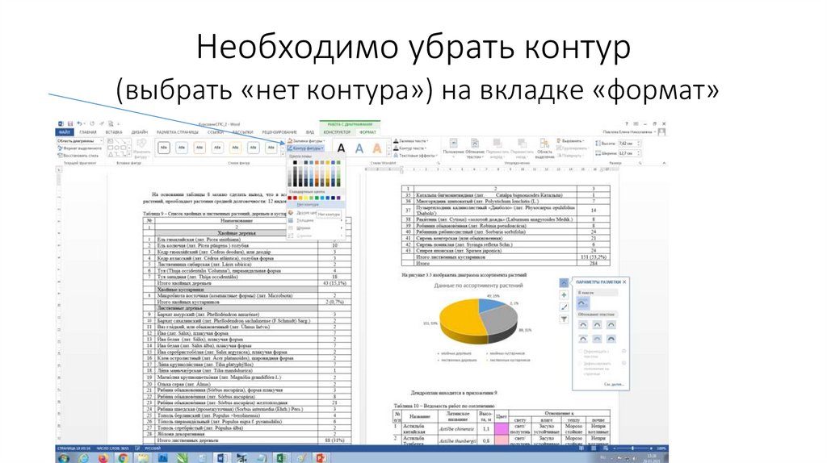The height and width of the screenshot is (463, 827).
Task: Open Контур текста dropdown
Action: pyautogui.click(x=409, y=148)
